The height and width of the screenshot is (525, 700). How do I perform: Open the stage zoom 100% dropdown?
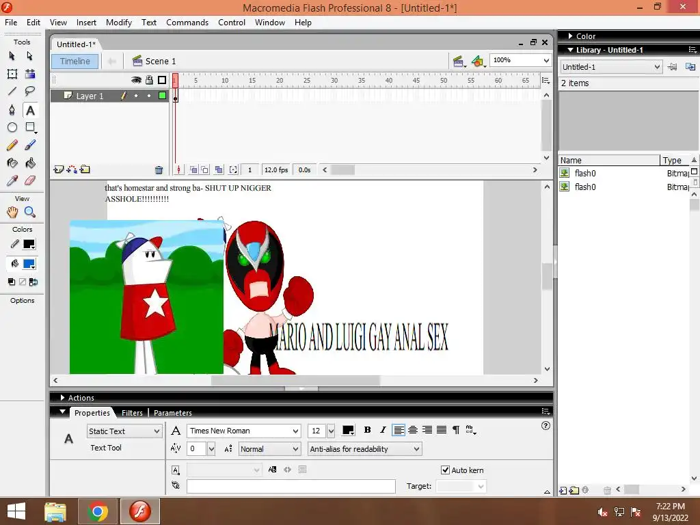pos(546,60)
